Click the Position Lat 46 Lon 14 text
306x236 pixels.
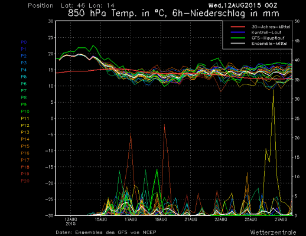pos(71,5)
